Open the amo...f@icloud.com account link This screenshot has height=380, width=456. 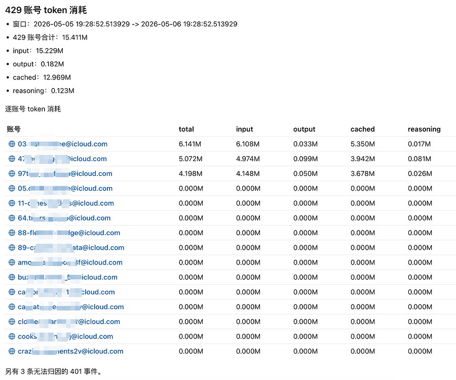(70, 262)
